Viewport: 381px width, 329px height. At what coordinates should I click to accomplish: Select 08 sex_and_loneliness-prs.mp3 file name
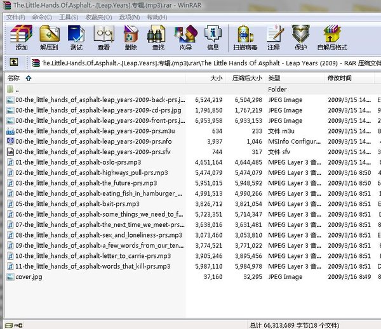[99, 235]
